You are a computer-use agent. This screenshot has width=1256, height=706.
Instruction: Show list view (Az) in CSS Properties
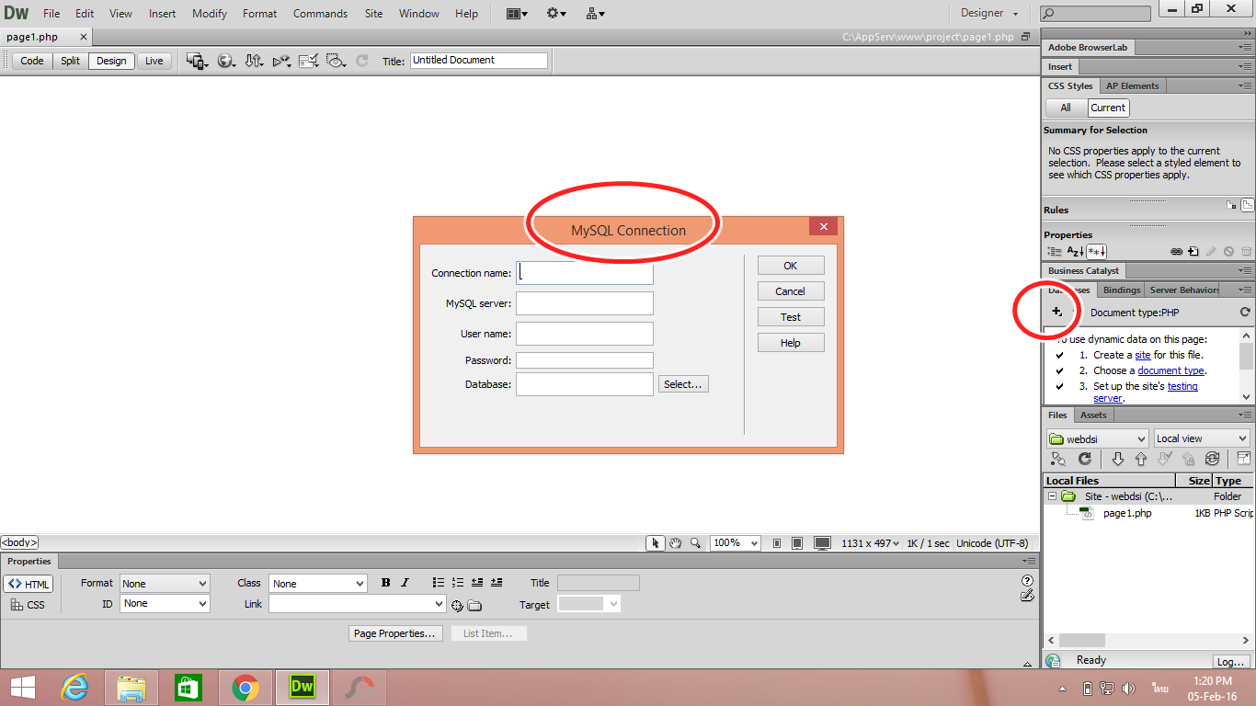point(1075,251)
